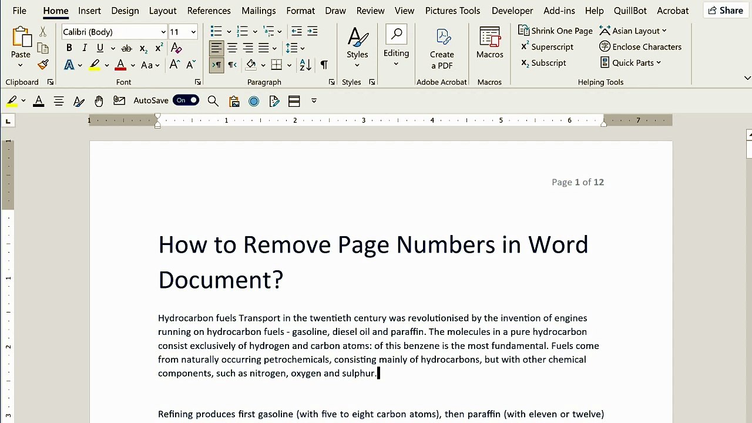
Task: Click the Enclose Characters button
Action: [640, 47]
